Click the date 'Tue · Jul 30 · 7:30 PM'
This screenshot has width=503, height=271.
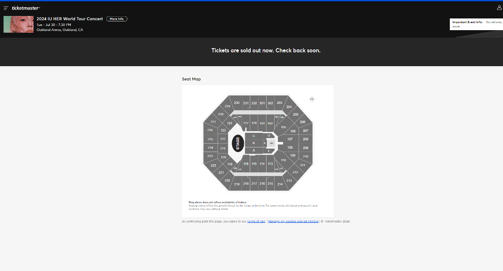point(54,25)
